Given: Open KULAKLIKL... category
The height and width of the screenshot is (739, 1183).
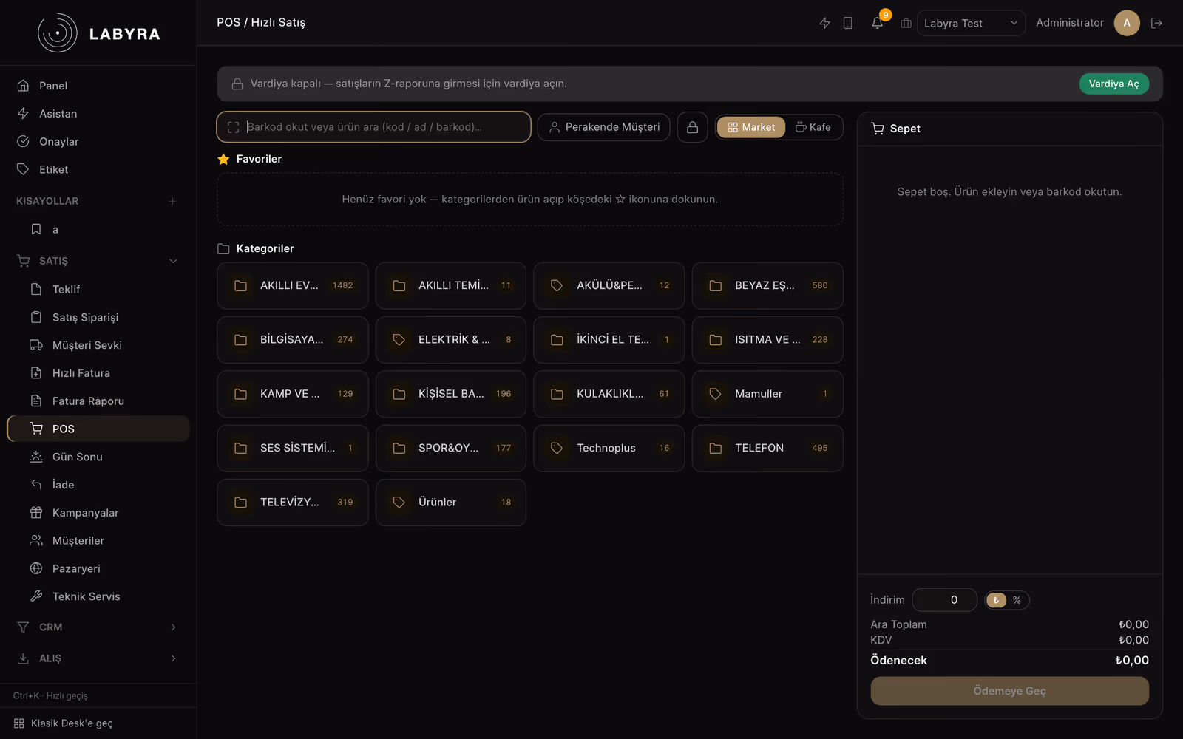Looking at the screenshot, I should click(609, 394).
